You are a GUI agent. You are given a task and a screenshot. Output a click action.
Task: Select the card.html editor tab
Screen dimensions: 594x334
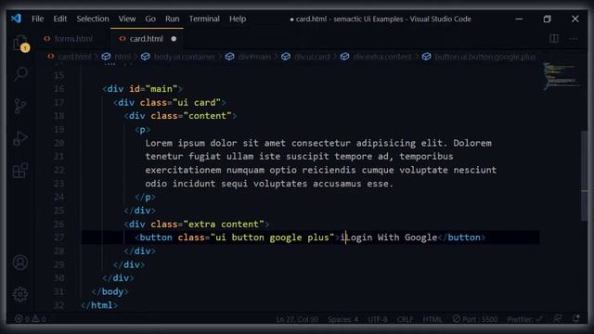pyautogui.click(x=146, y=39)
